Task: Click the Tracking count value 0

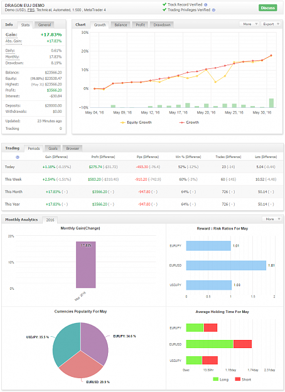Action: click(x=60, y=129)
